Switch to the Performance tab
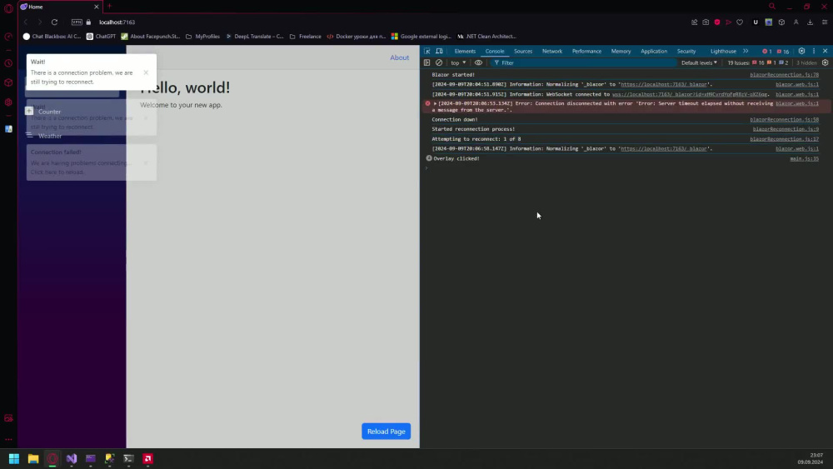The image size is (833, 469). (586, 51)
